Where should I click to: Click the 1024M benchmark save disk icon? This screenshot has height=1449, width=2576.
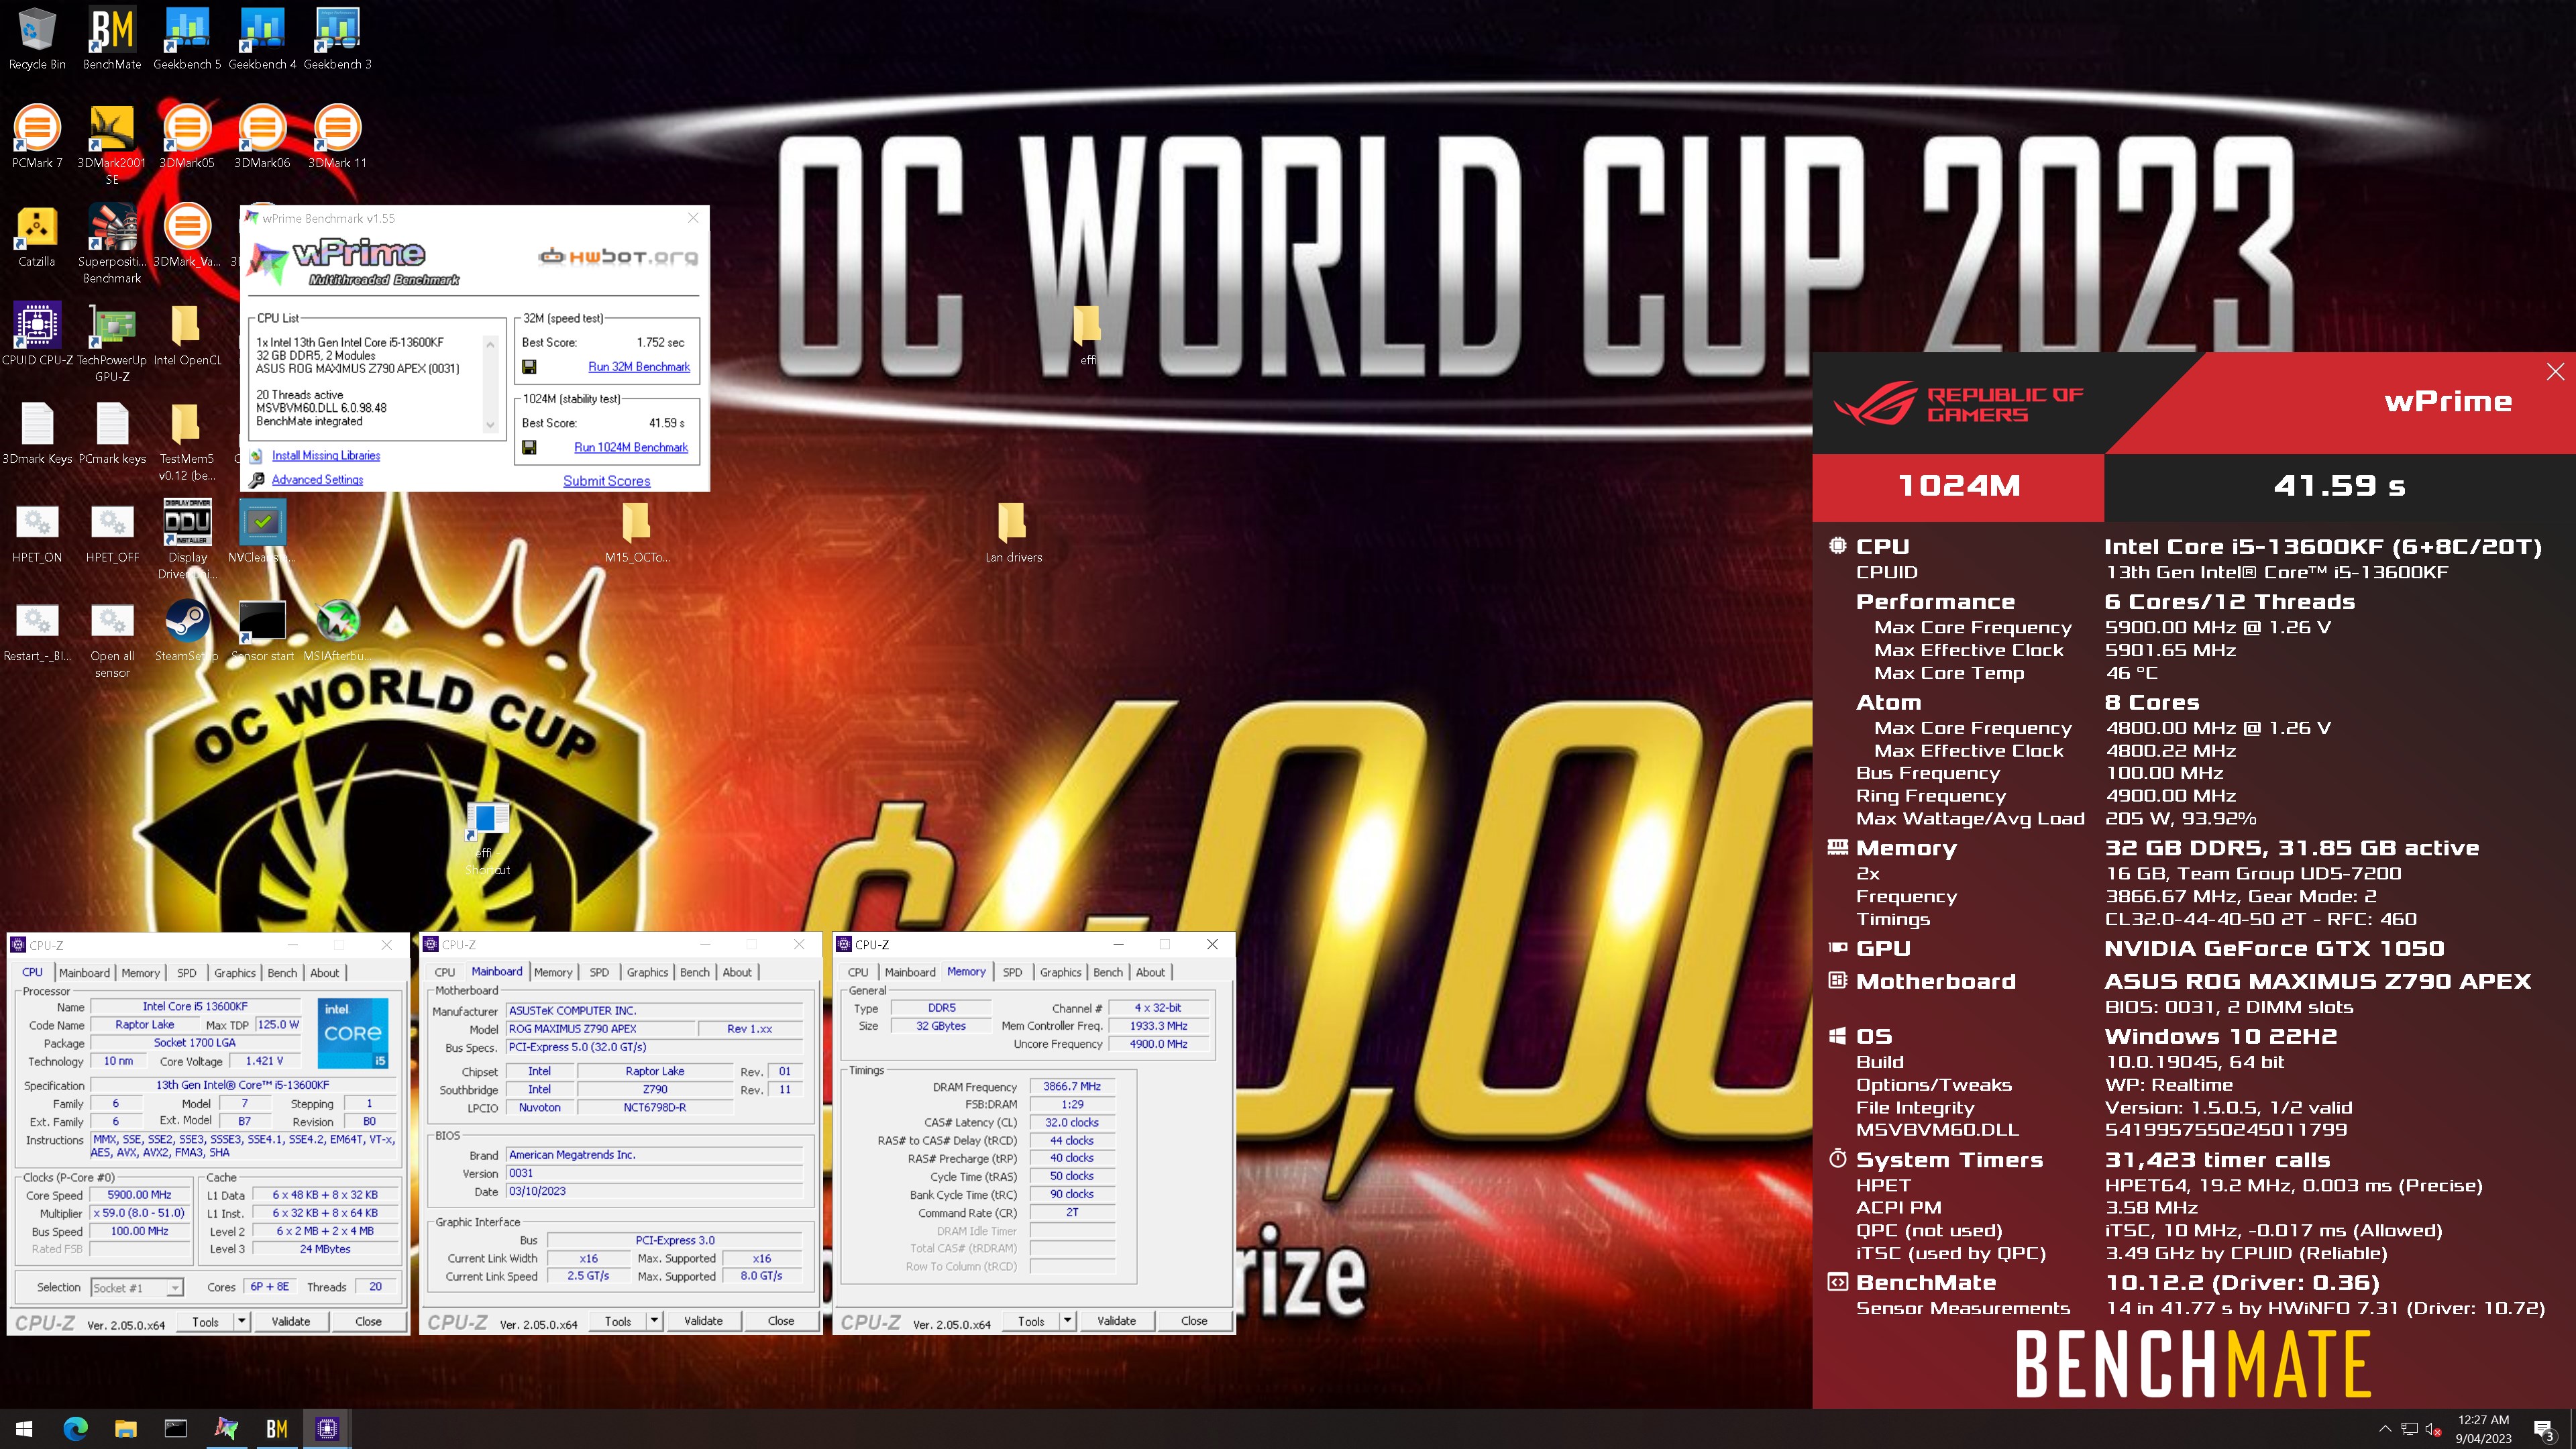pyautogui.click(x=529, y=447)
